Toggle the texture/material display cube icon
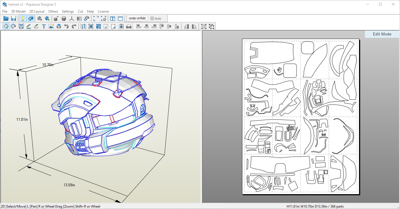The width and height of the screenshot is (400, 209). click(31, 18)
